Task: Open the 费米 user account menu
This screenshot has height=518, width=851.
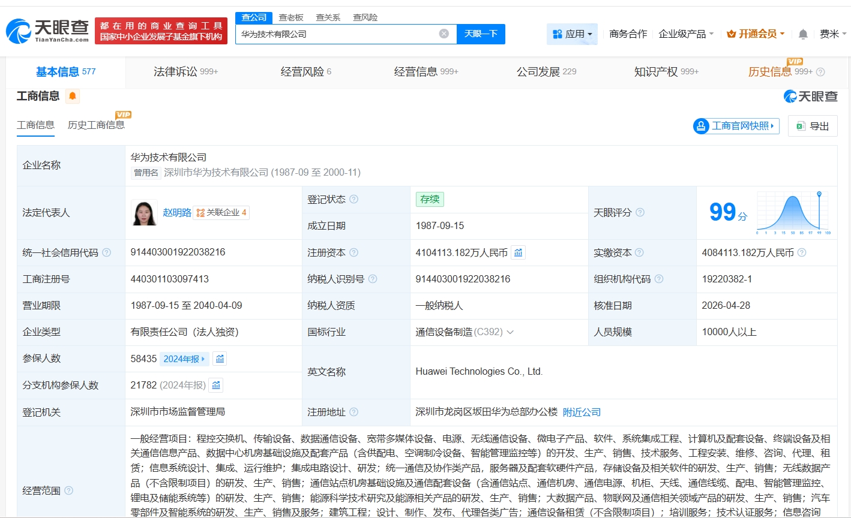Action: [x=832, y=34]
